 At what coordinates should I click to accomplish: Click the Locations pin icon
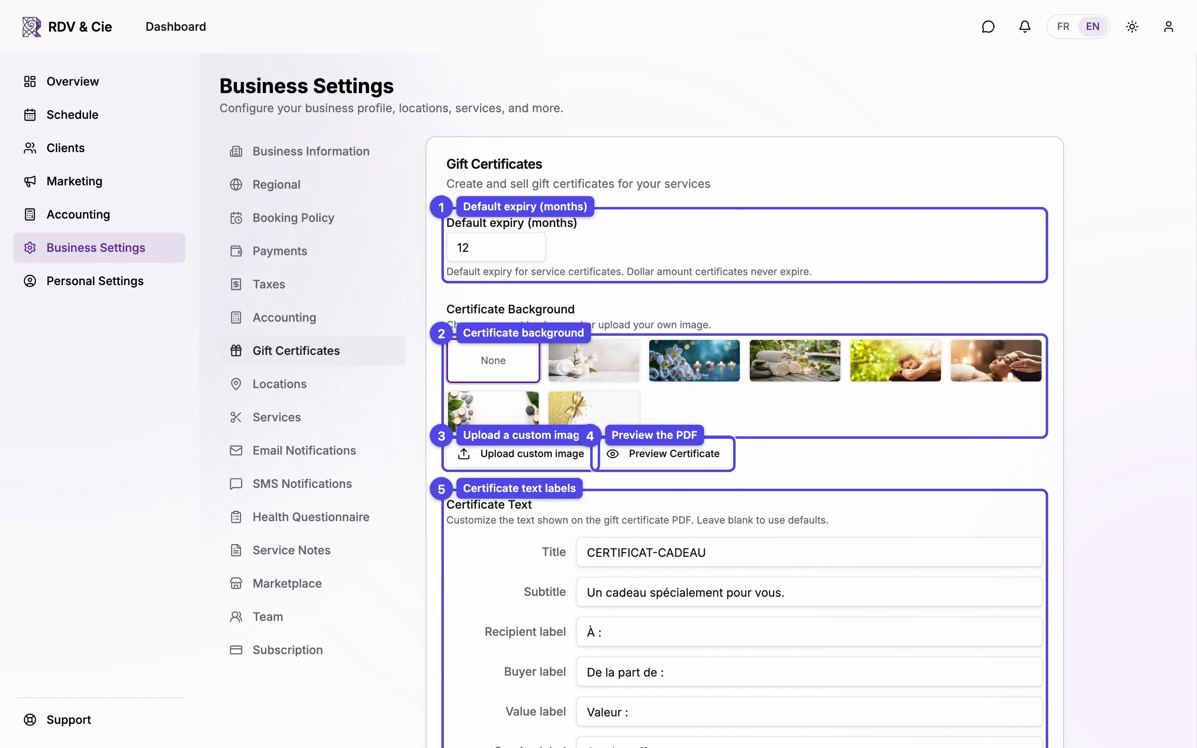[236, 384]
